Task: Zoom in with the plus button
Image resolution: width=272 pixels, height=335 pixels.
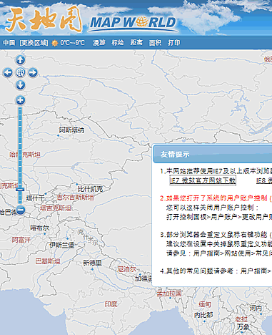Action: pyautogui.click(x=20, y=100)
